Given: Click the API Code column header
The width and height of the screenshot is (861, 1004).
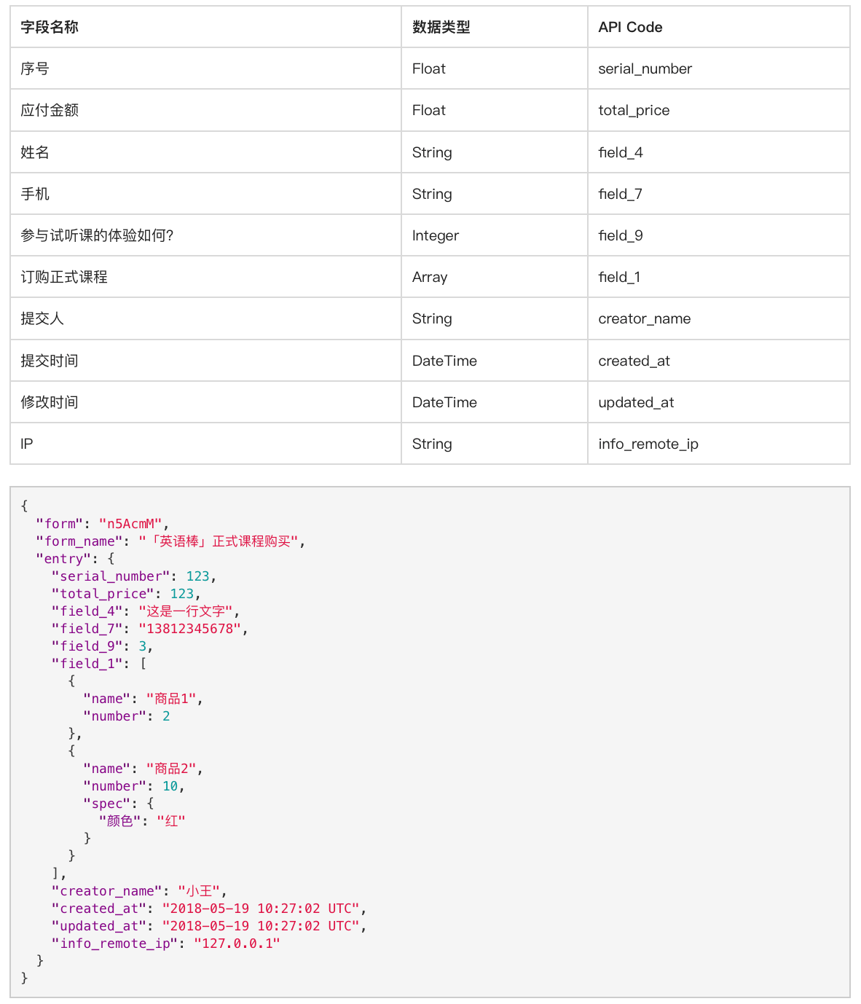Looking at the screenshot, I should (630, 28).
